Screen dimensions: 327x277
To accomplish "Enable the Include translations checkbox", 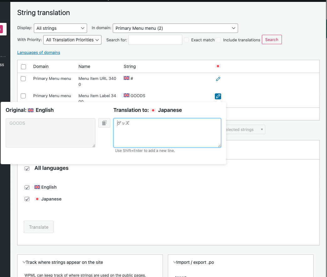I will (x=218, y=40).
